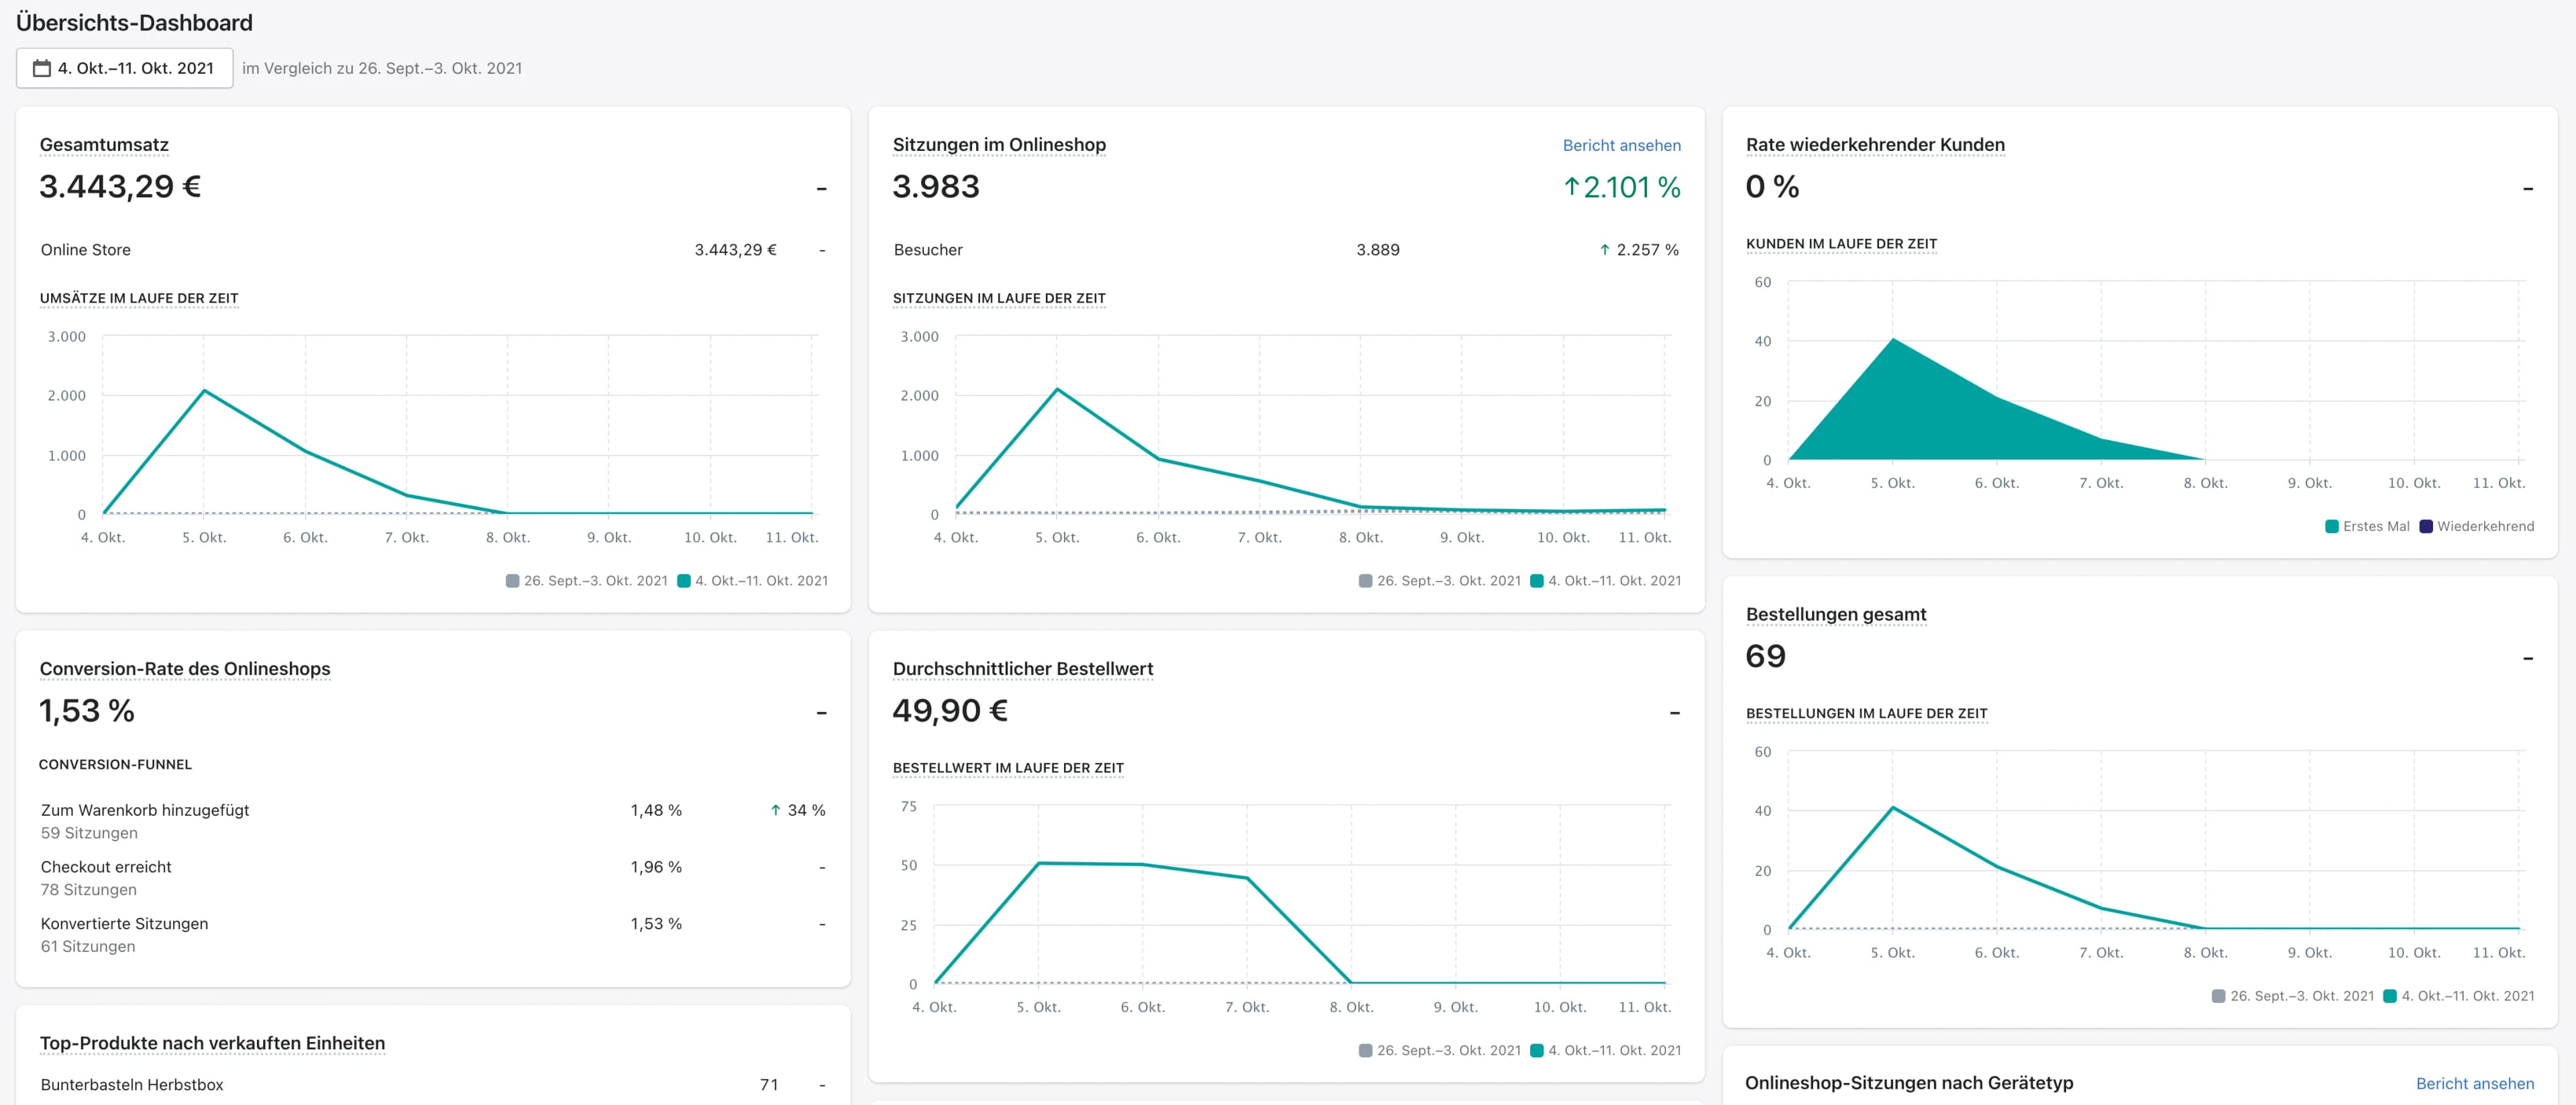Click the Top-Produkte nach verkauften Einheiten title

[x=212, y=1043]
